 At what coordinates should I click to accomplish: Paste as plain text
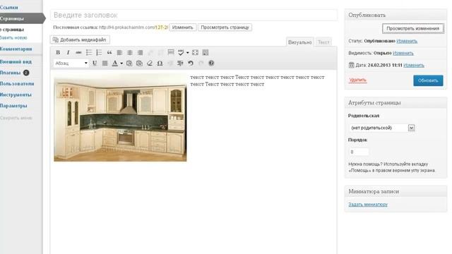[129, 63]
